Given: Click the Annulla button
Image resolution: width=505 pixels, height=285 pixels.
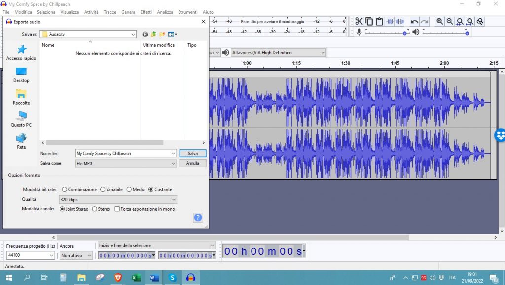Looking at the screenshot, I should point(193,163).
